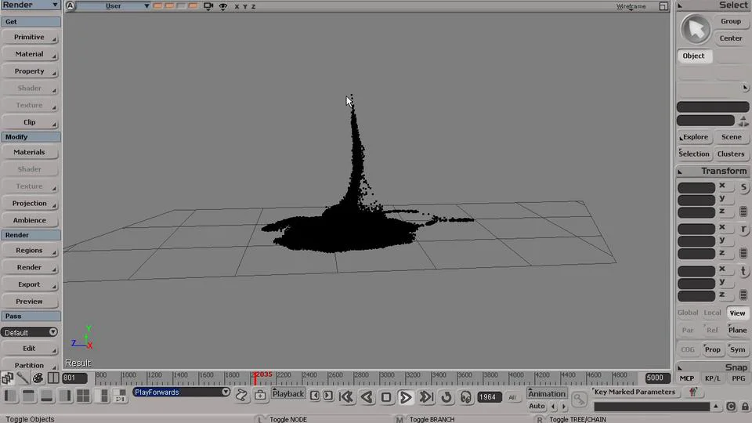Screen dimensions: 752x423
Task: Click the scripting scroll icon
Action: [242, 396]
